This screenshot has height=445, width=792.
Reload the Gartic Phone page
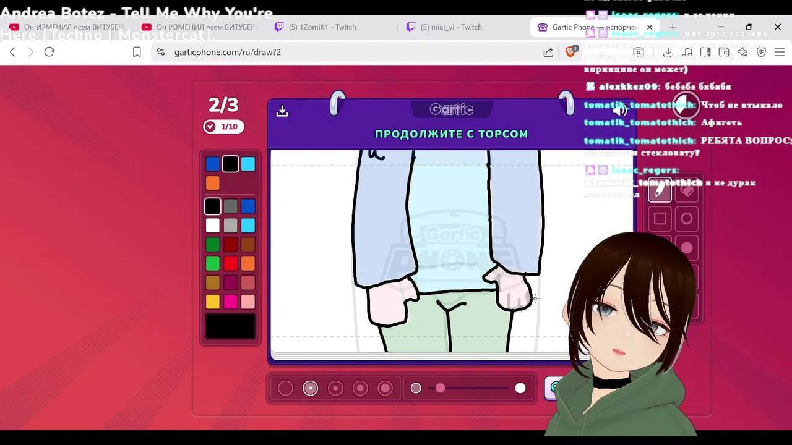[x=49, y=52]
